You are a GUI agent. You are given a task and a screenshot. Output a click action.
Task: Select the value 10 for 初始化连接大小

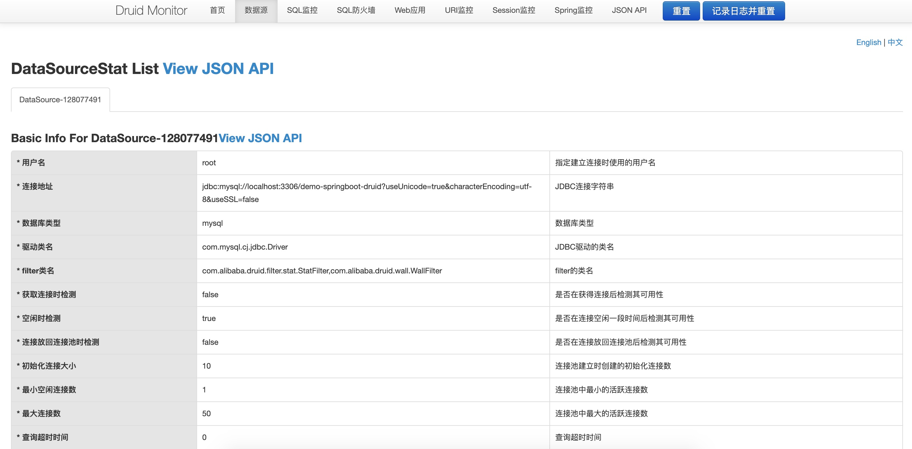206,366
